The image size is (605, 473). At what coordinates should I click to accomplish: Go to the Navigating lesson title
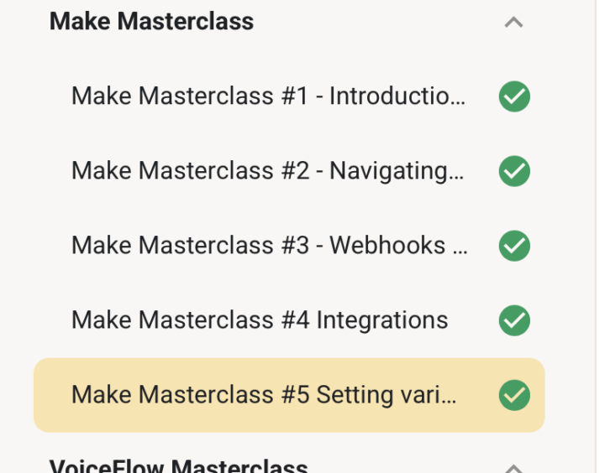tap(397, 172)
